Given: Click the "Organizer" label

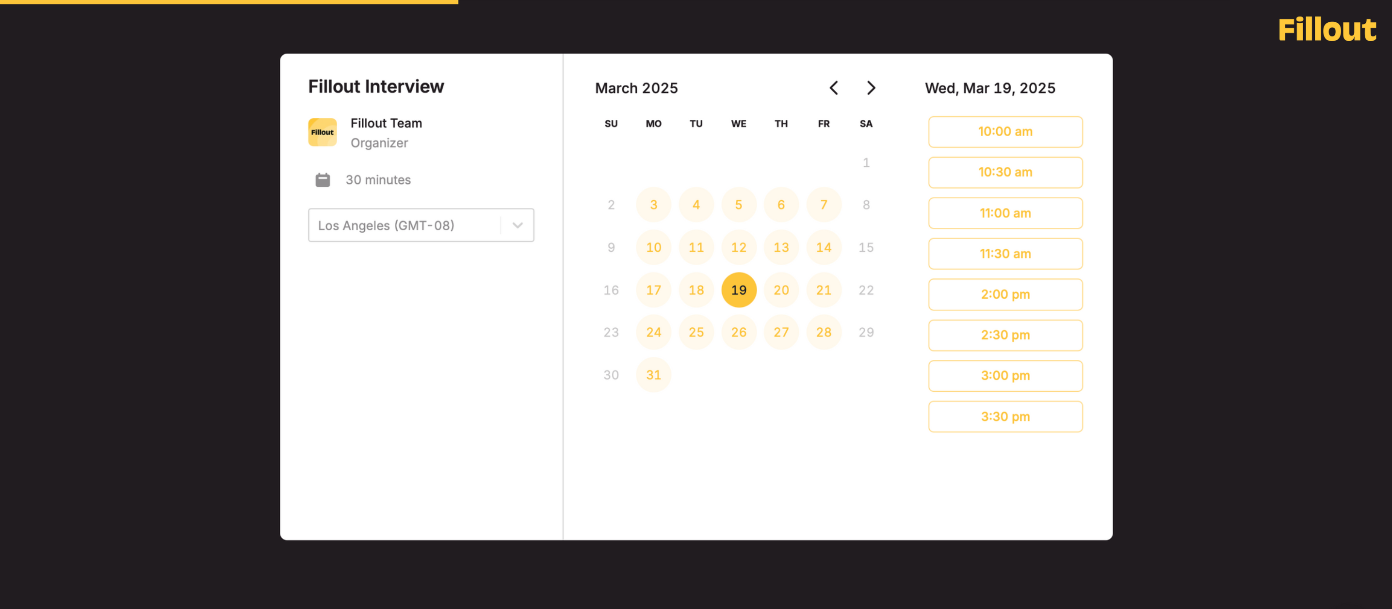Looking at the screenshot, I should (x=379, y=143).
